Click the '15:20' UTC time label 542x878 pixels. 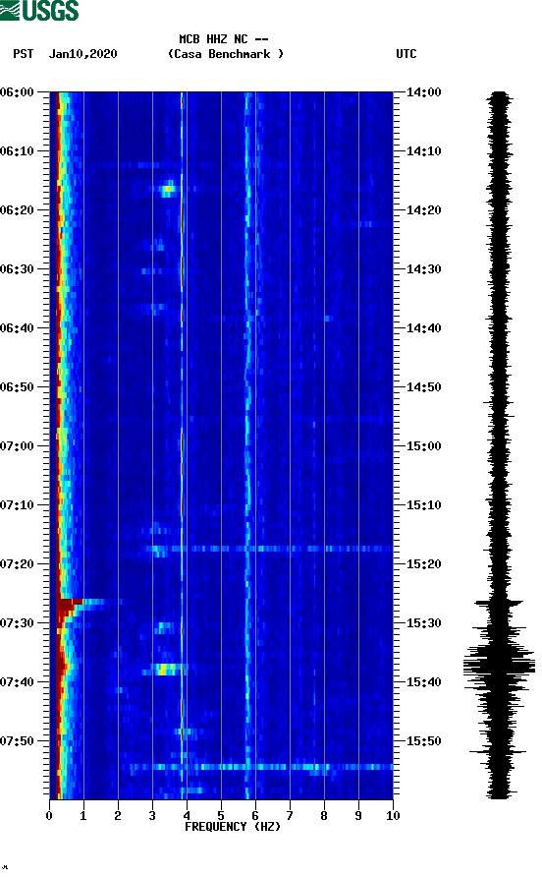pyautogui.click(x=423, y=564)
